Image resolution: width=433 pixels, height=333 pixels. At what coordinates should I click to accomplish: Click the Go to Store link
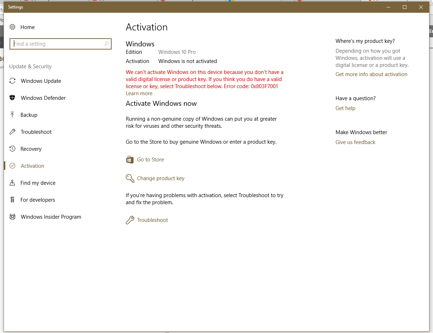pos(150,160)
